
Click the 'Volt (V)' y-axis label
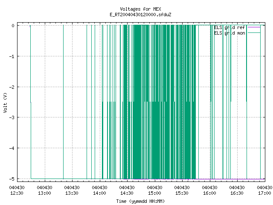pos(5,102)
